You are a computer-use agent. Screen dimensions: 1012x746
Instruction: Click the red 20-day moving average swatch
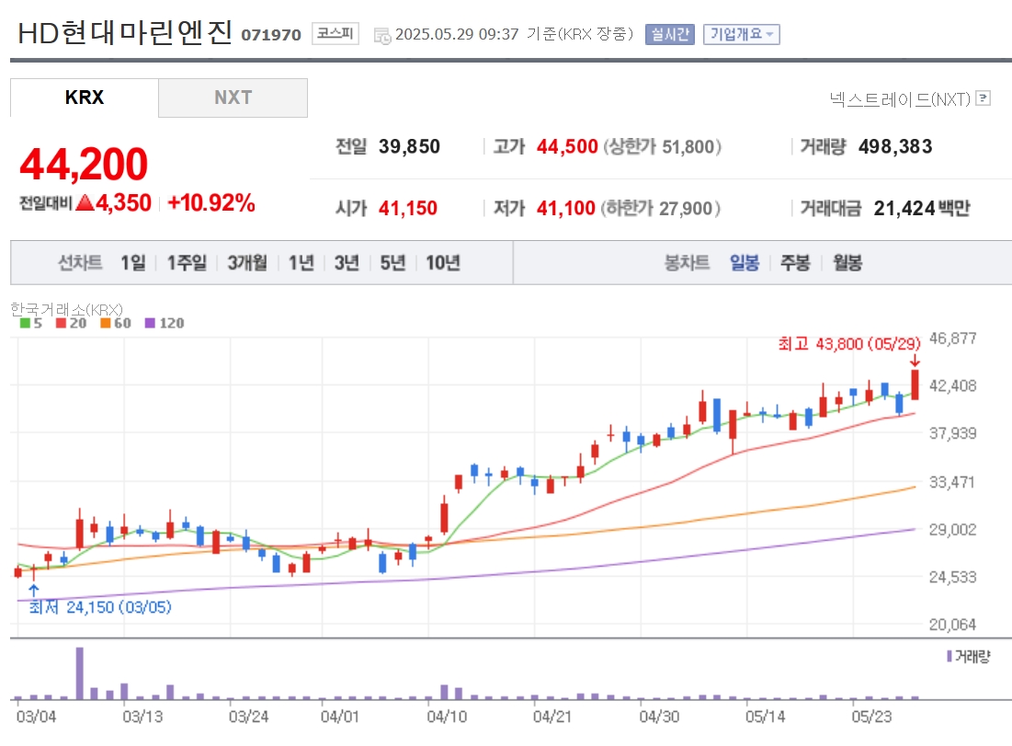click(62, 323)
